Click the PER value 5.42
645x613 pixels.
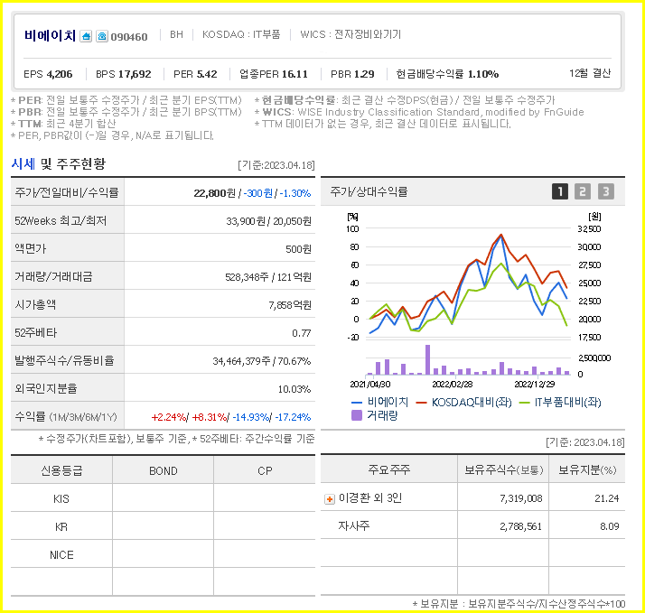pos(207,74)
